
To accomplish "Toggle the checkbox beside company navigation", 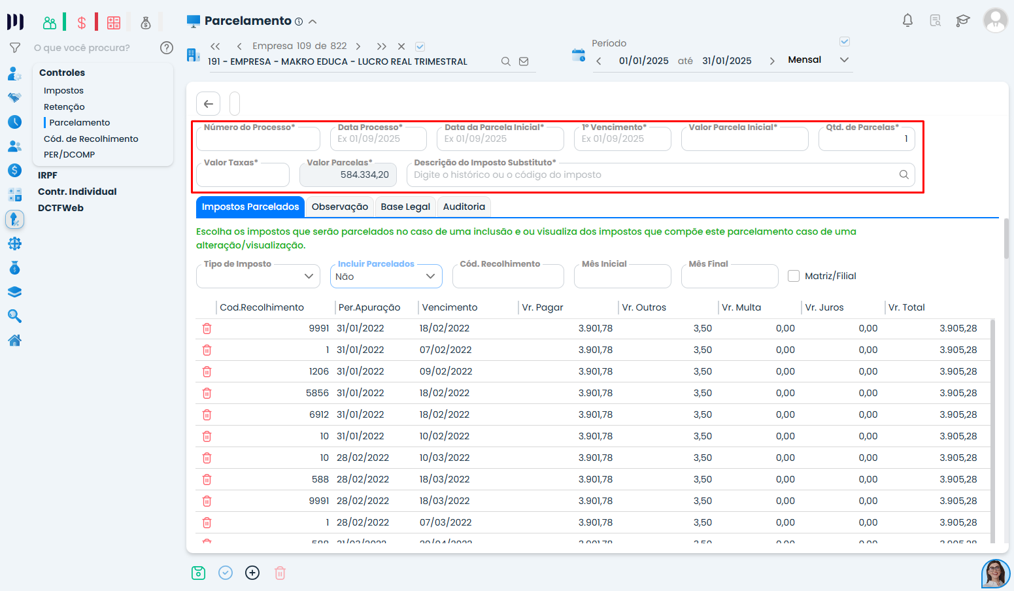I will point(420,46).
